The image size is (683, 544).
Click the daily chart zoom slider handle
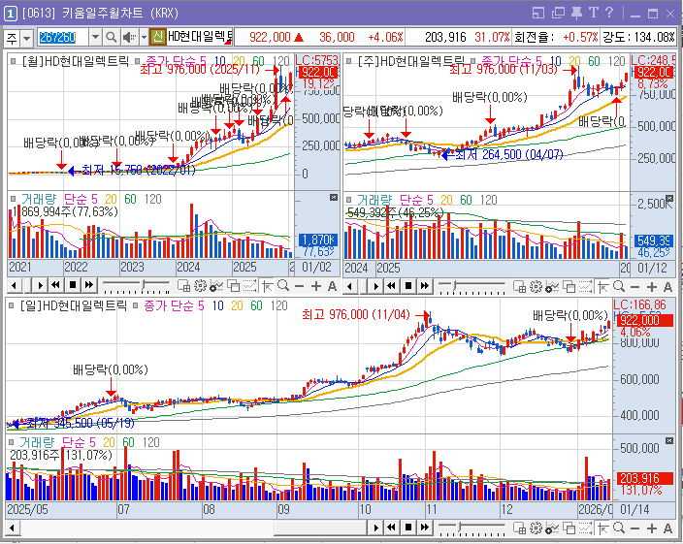point(461,528)
